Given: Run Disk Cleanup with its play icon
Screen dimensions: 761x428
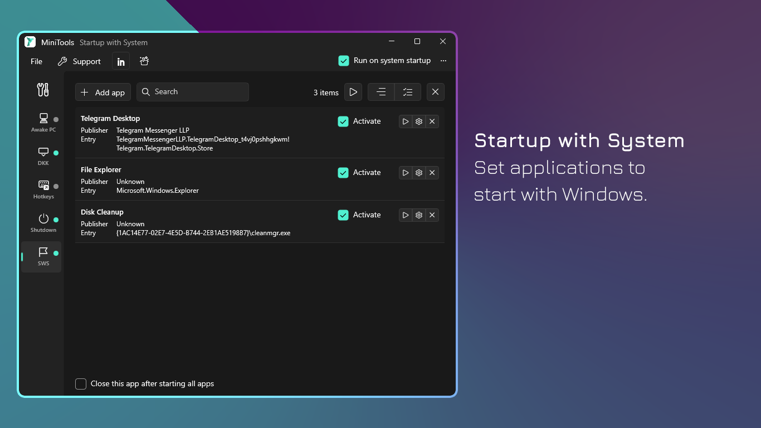Looking at the screenshot, I should click(406, 215).
